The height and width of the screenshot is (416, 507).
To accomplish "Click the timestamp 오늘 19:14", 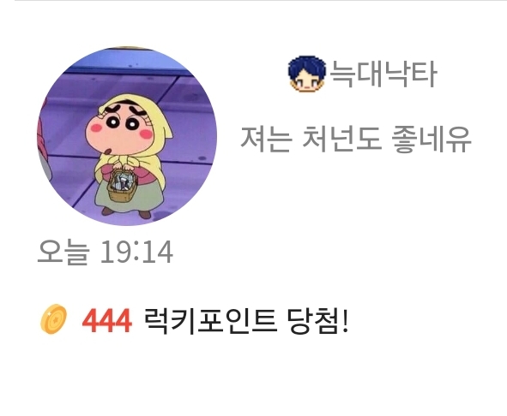I will click(105, 253).
